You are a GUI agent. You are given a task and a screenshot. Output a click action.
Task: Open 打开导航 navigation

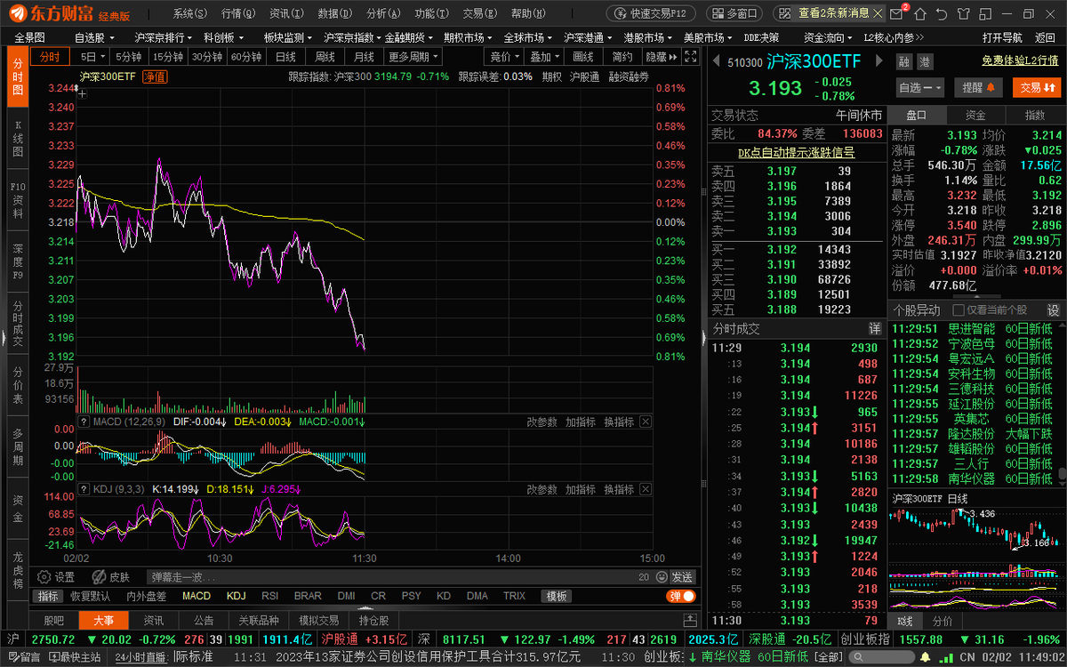point(1002,37)
